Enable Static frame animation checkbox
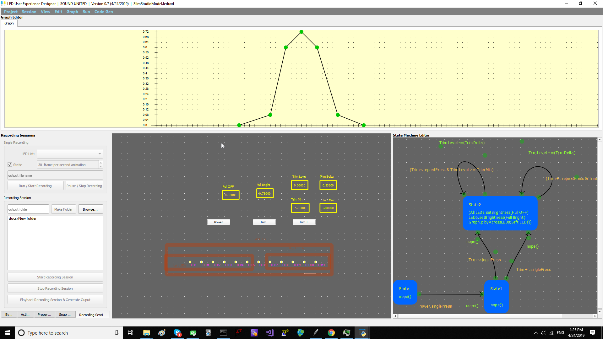603x339 pixels. [10, 164]
